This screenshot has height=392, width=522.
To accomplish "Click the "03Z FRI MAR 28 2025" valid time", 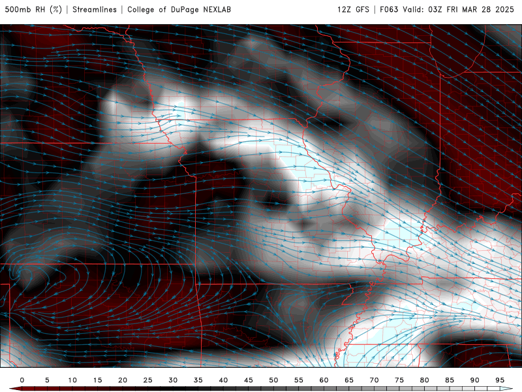I will click(x=471, y=9).
